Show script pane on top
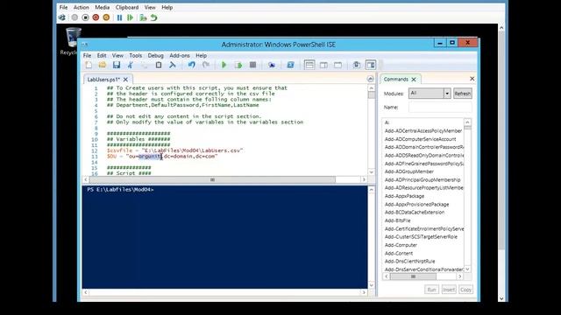This screenshot has width=561, height=315. pos(309,65)
